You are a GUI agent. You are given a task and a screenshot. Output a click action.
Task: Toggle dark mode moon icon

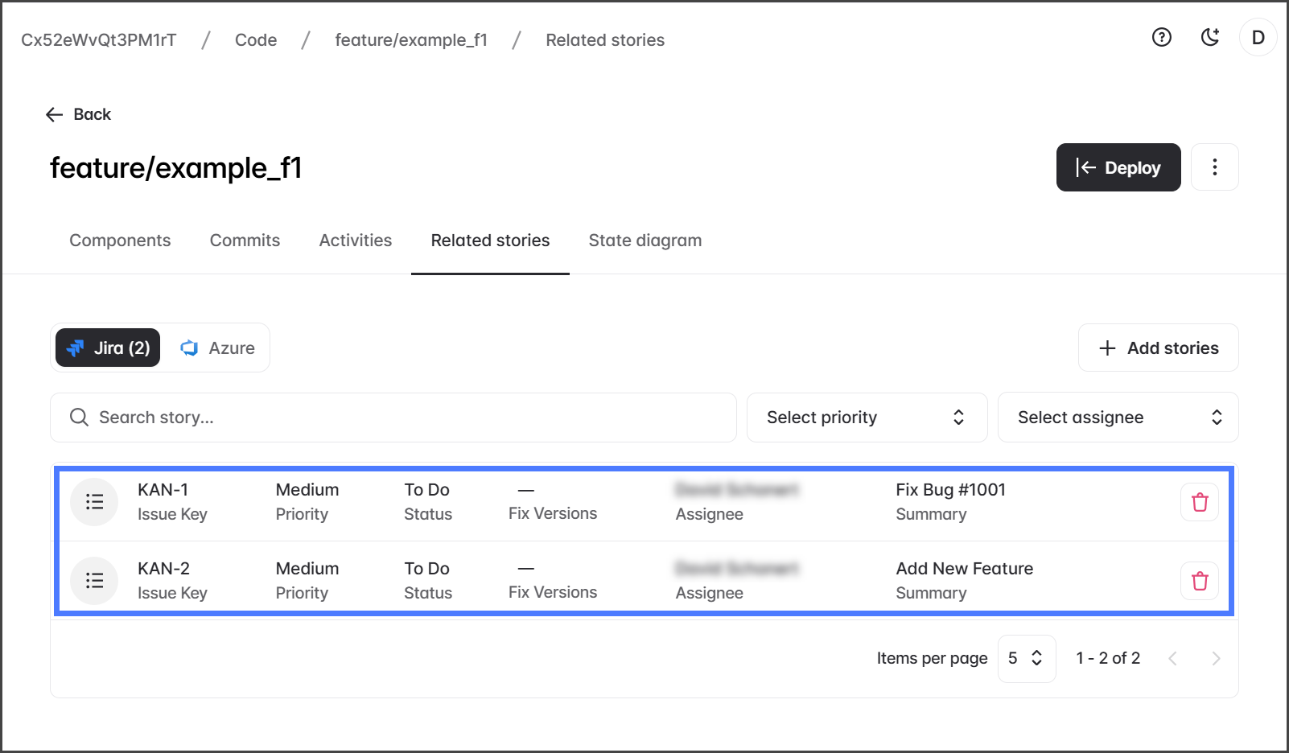1209,37
